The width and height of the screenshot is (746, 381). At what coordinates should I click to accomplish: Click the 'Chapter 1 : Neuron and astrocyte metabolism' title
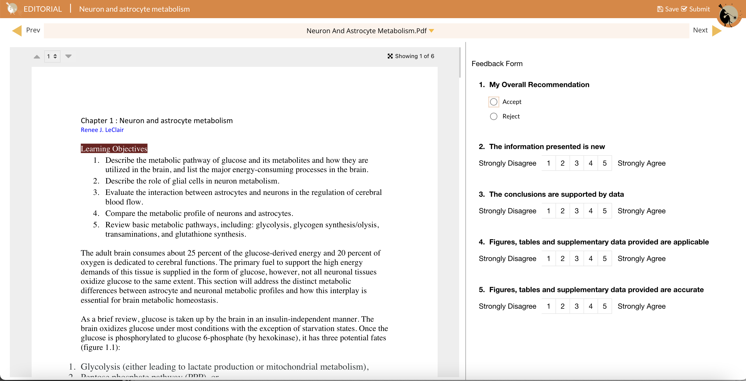point(157,121)
